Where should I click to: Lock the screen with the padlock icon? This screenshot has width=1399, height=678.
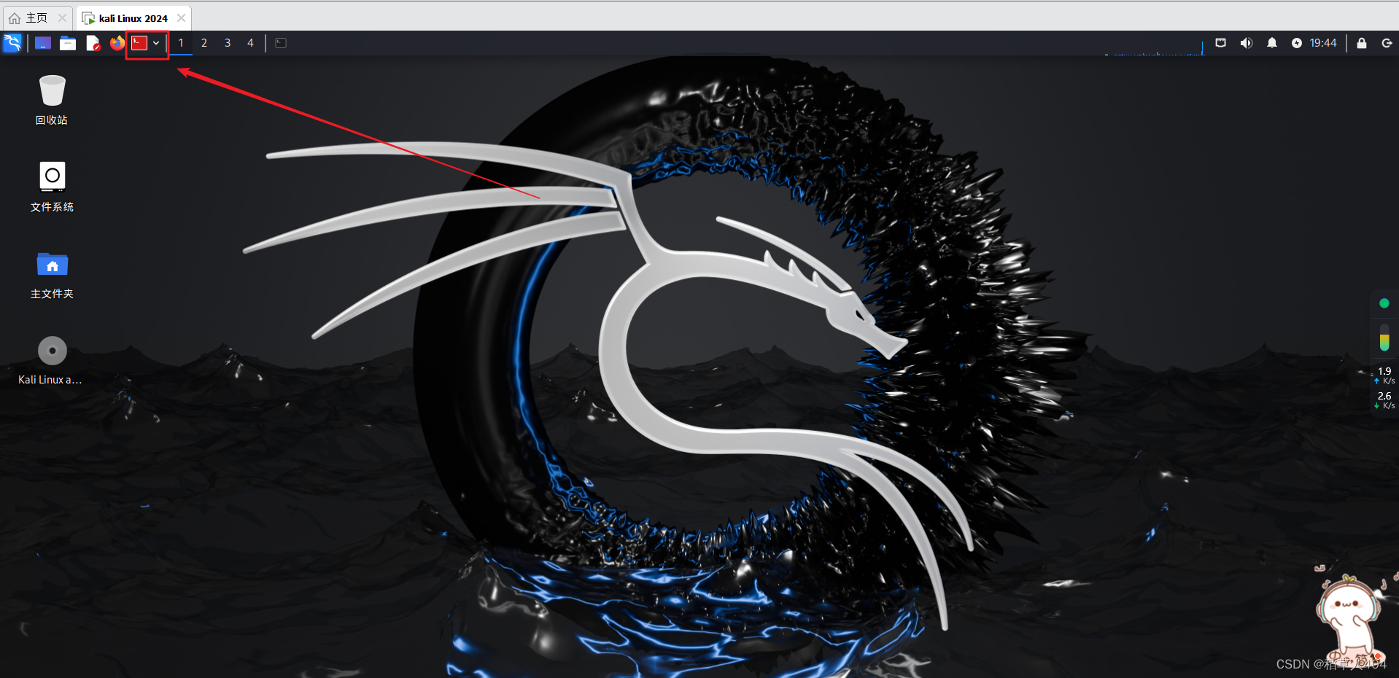1361,43
